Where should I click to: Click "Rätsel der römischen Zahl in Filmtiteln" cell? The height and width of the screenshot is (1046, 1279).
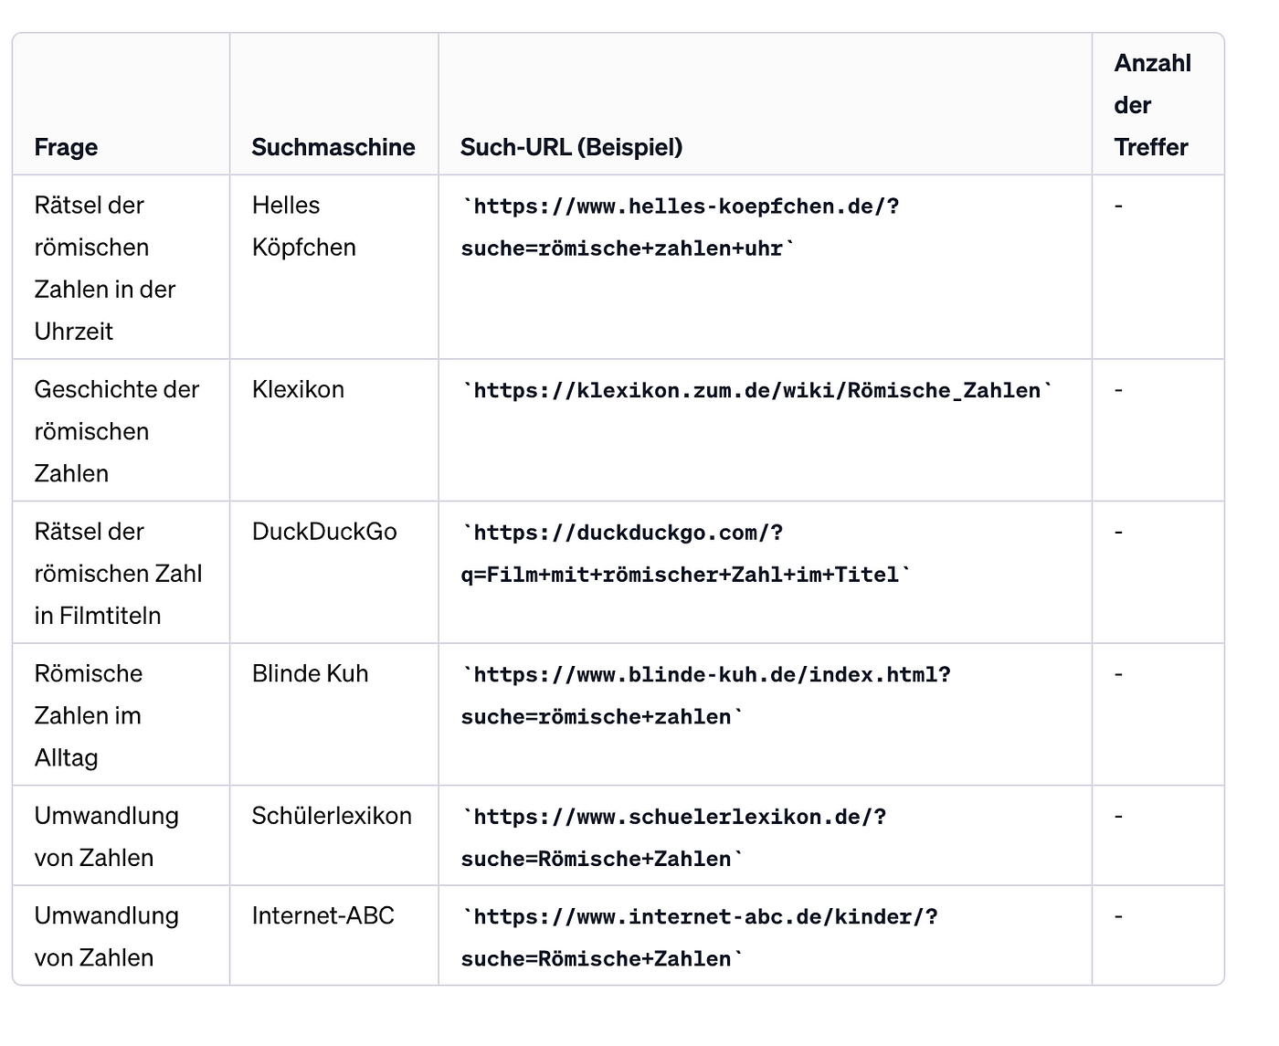(x=118, y=574)
